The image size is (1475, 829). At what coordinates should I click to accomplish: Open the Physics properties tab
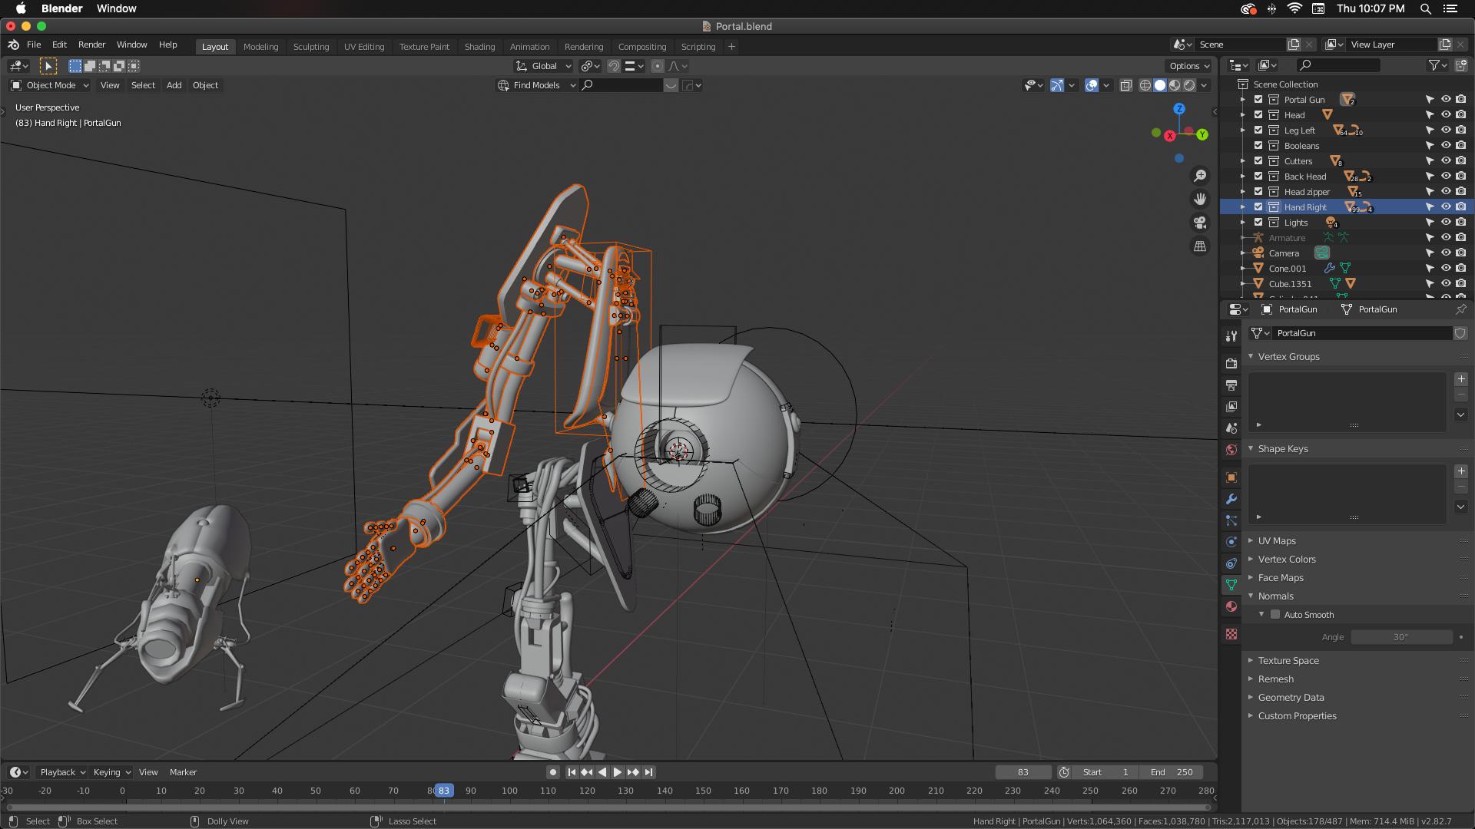coord(1231,541)
